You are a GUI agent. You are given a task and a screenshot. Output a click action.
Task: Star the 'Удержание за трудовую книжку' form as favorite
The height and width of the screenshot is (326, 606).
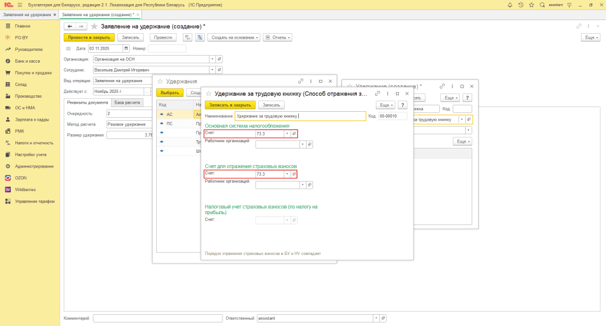point(208,93)
